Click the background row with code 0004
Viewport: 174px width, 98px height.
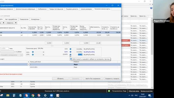tap(74, 82)
